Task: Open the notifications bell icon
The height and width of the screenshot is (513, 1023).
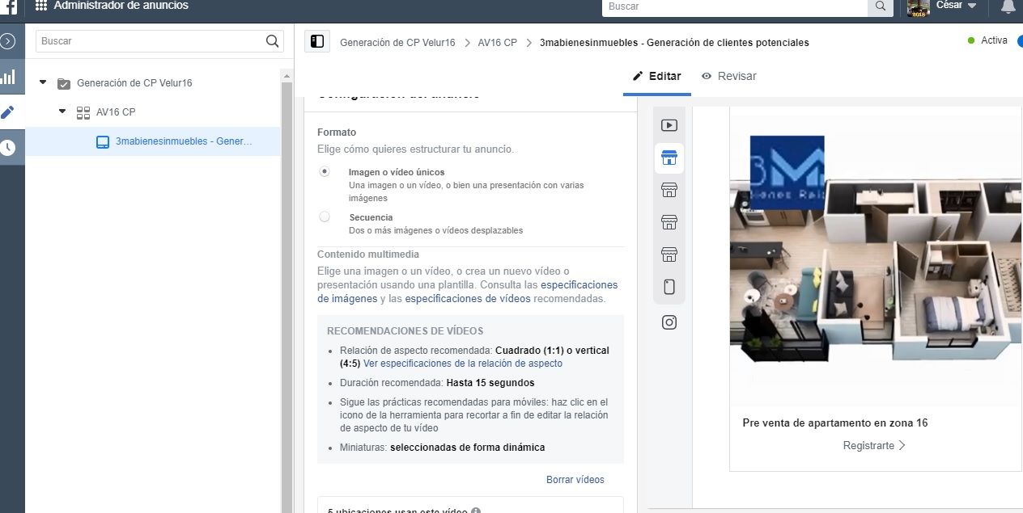Action: (1008, 6)
